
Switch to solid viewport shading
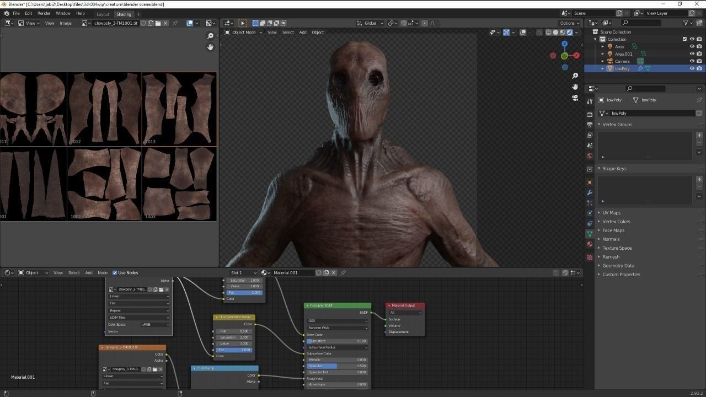click(555, 33)
